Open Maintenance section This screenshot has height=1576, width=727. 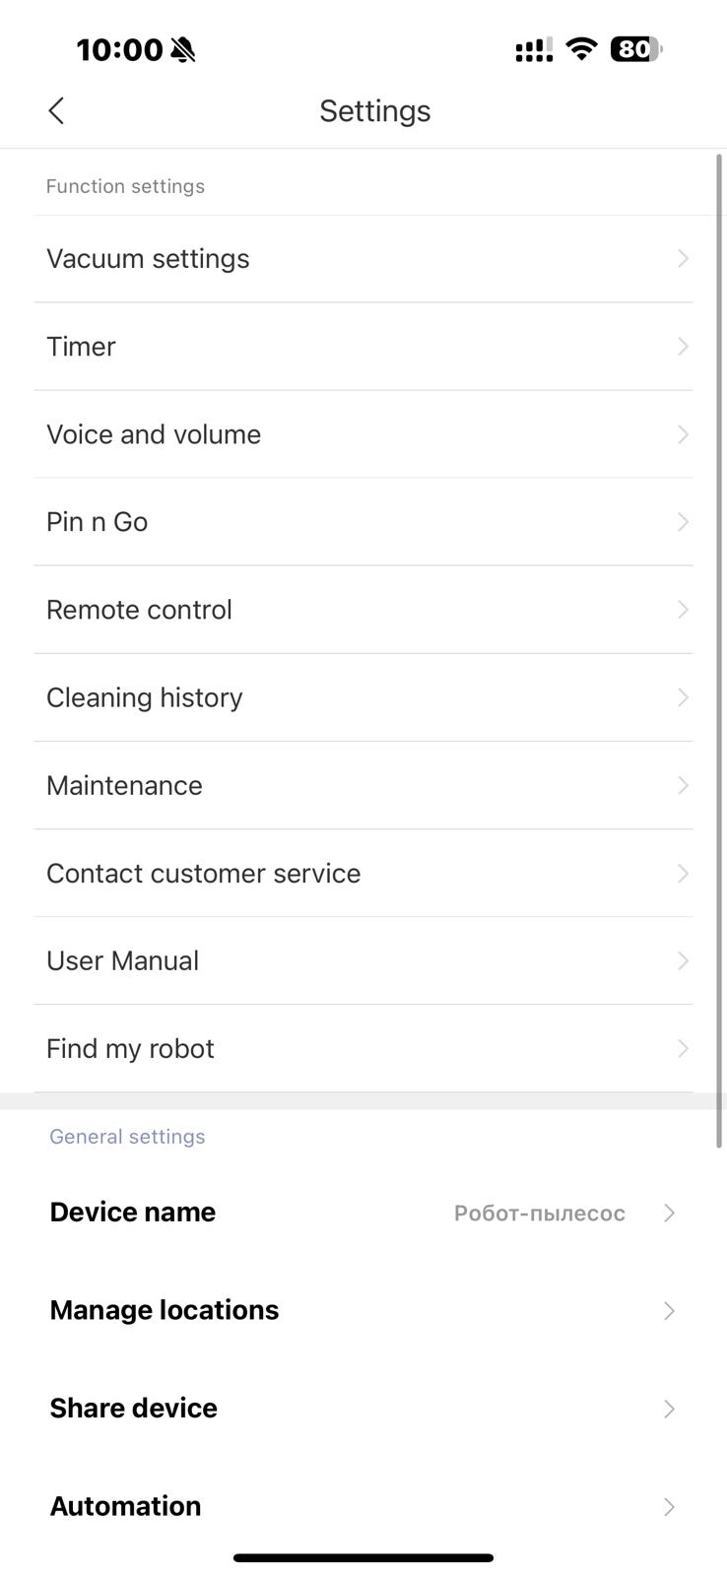tap(363, 785)
